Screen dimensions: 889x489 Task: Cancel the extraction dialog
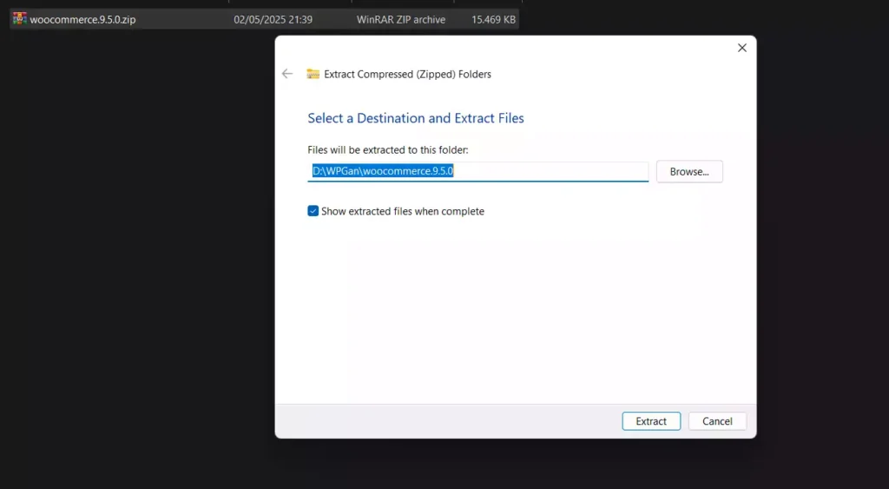(717, 421)
